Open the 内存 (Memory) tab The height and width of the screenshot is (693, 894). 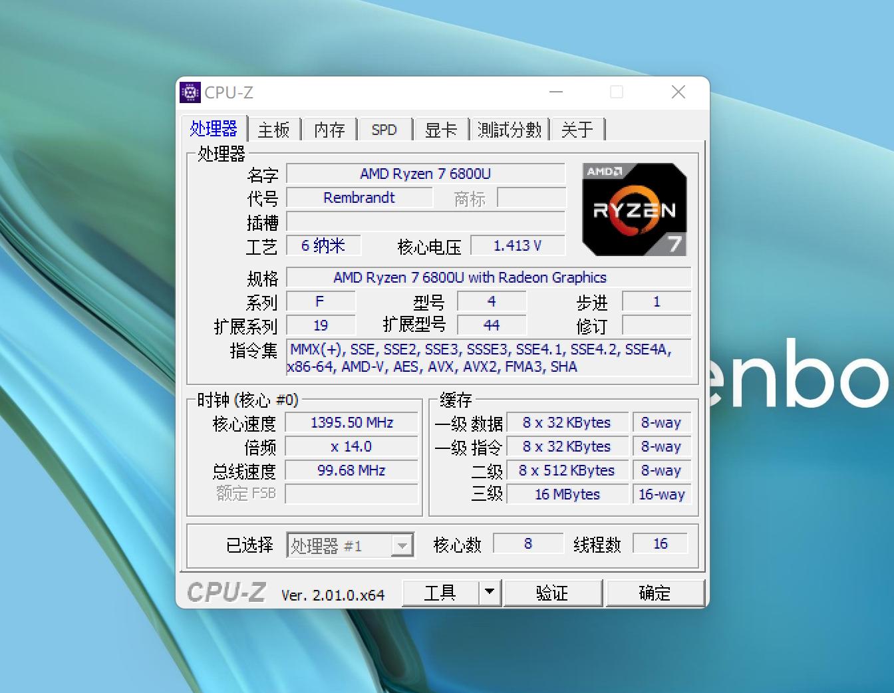(x=329, y=130)
